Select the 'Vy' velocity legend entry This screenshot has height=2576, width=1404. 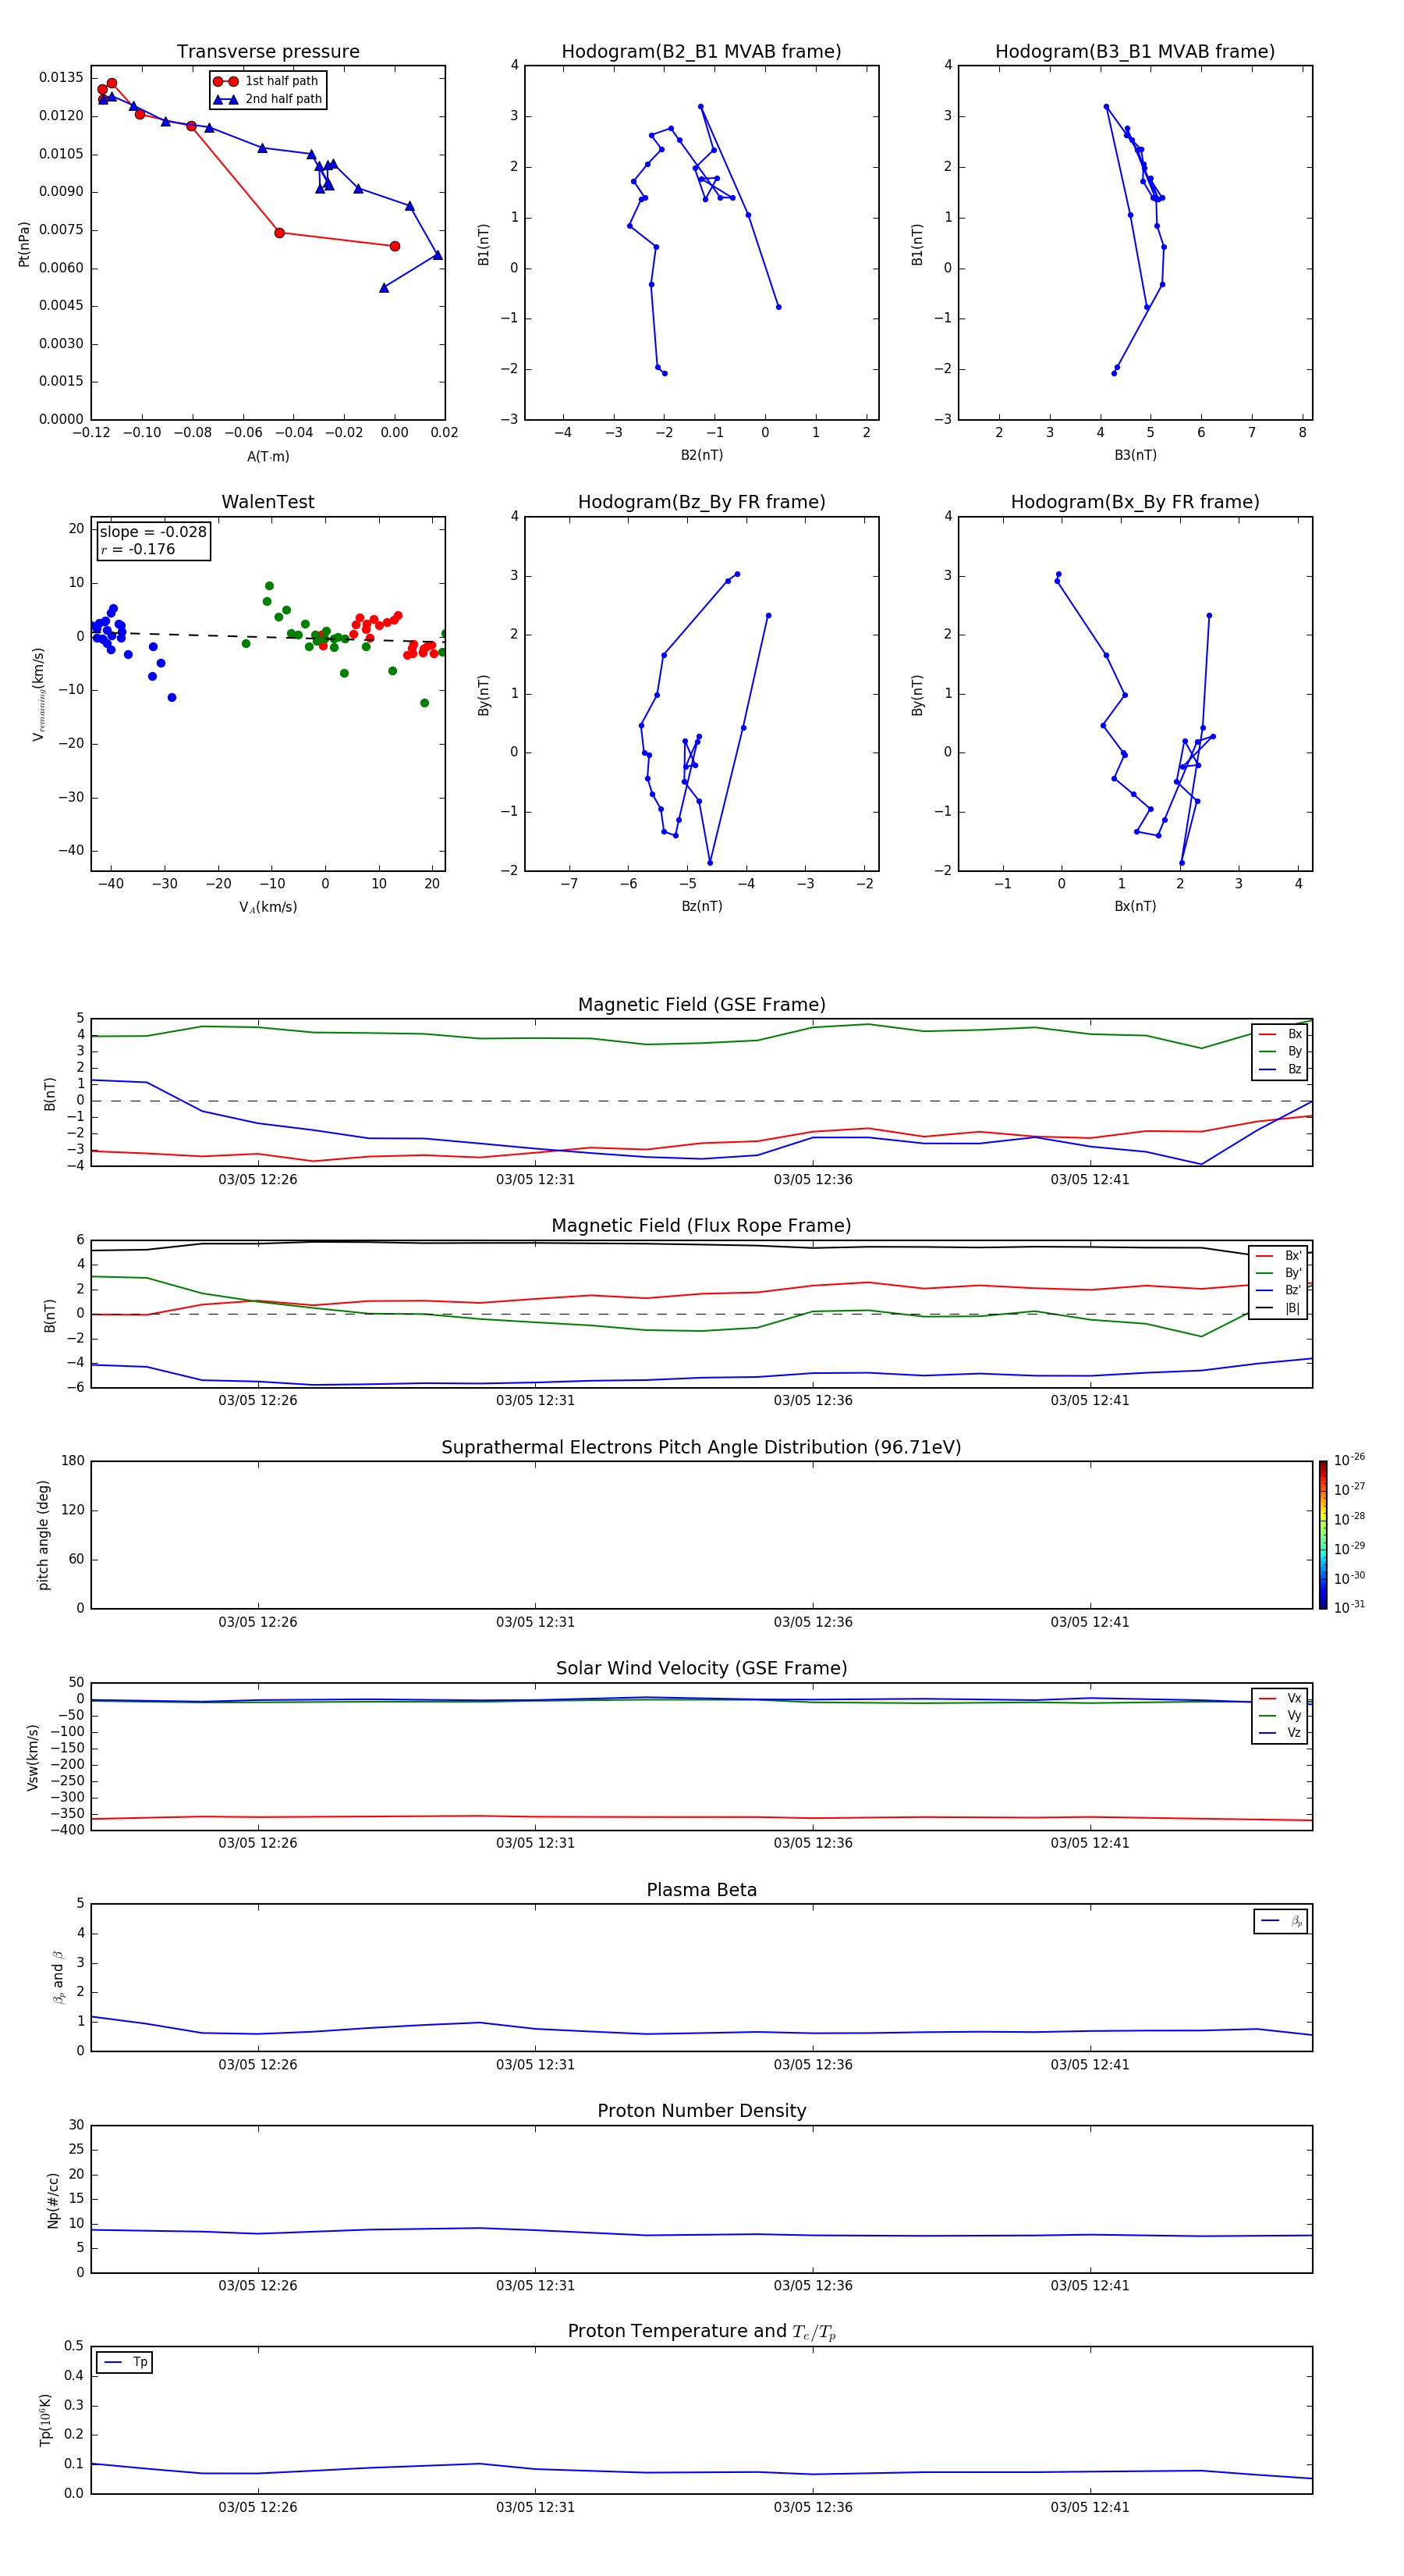click(x=1280, y=1716)
